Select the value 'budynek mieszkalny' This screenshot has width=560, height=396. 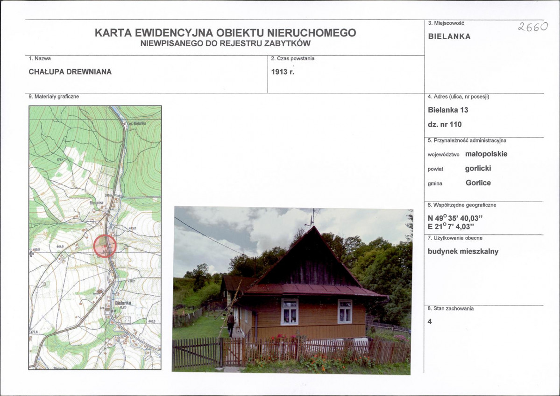(x=463, y=251)
